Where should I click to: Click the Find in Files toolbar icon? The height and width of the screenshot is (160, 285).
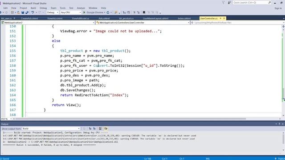pos(116,12)
